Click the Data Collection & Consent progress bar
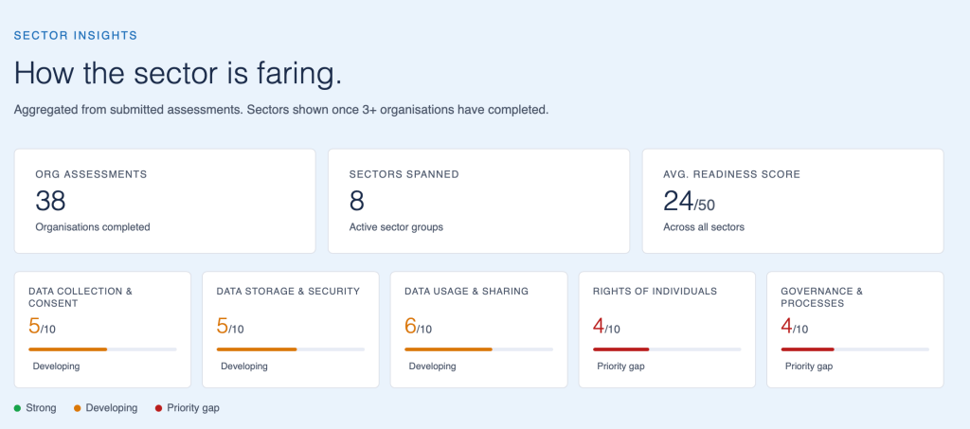The image size is (970, 429). click(102, 349)
